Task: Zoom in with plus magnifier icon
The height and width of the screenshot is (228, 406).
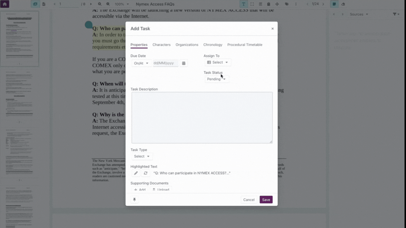Action: click(100, 4)
